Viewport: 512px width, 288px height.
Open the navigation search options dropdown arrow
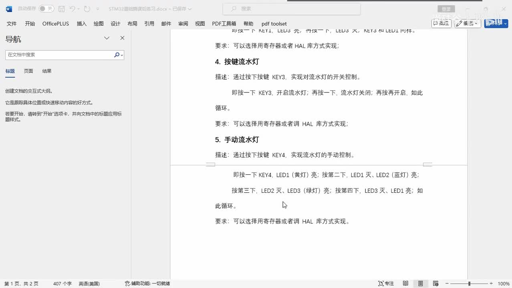(122, 55)
